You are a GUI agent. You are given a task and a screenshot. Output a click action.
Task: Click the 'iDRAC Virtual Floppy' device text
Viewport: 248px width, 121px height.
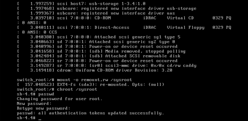(174, 28)
